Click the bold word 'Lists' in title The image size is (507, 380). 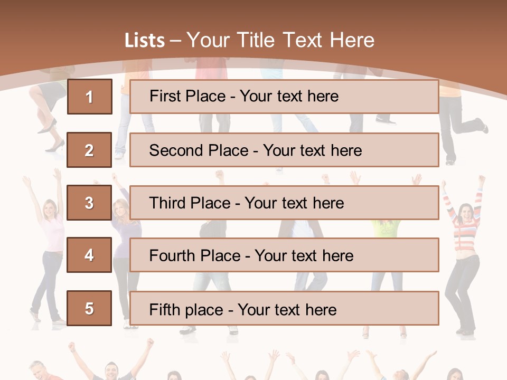(145, 41)
